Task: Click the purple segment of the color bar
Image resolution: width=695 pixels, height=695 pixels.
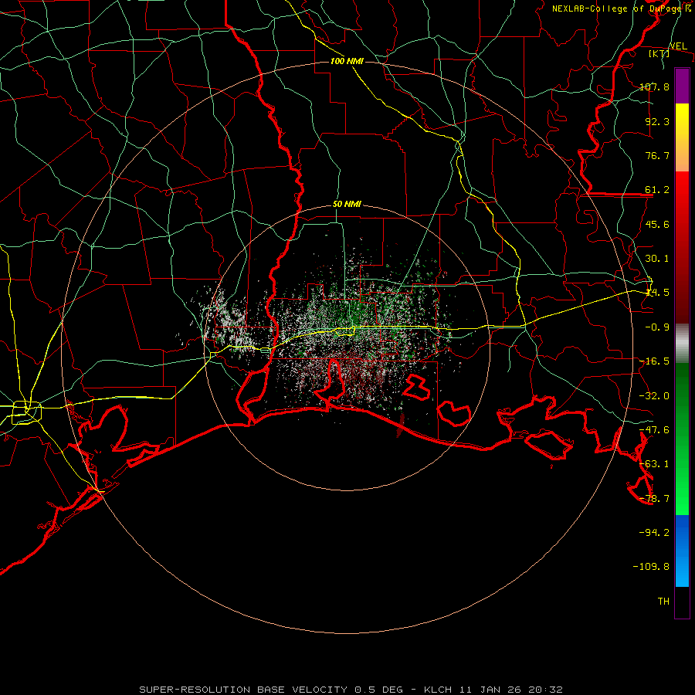Action: (682, 86)
